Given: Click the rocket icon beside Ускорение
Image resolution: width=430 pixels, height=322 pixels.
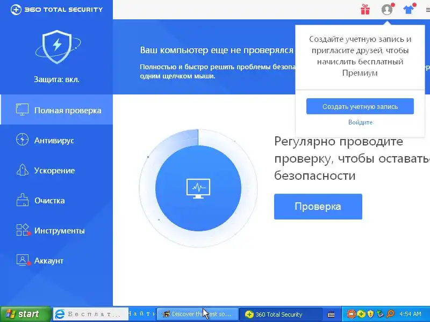Looking at the screenshot, I should click(x=22, y=170).
